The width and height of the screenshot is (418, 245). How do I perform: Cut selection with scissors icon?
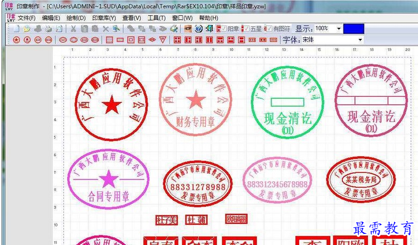point(74,29)
